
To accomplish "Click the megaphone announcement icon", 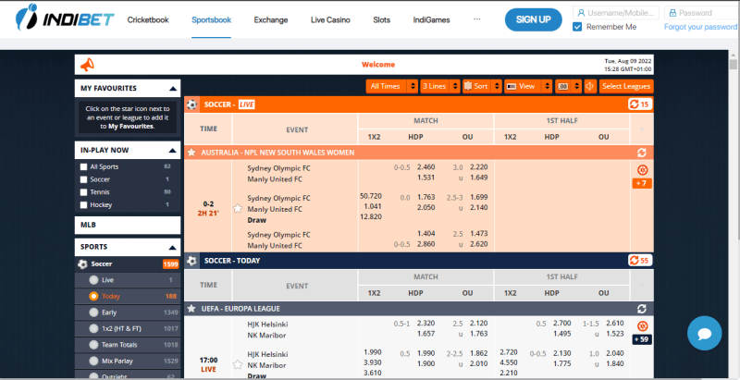I will click(x=87, y=65).
